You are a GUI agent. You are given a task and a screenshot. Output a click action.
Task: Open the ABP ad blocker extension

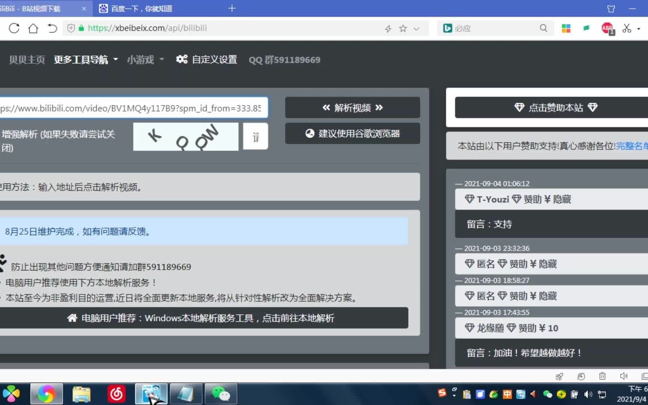[x=607, y=28]
